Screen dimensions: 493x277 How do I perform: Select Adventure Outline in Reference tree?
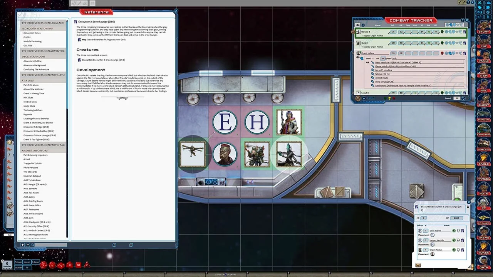(x=32, y=61)
